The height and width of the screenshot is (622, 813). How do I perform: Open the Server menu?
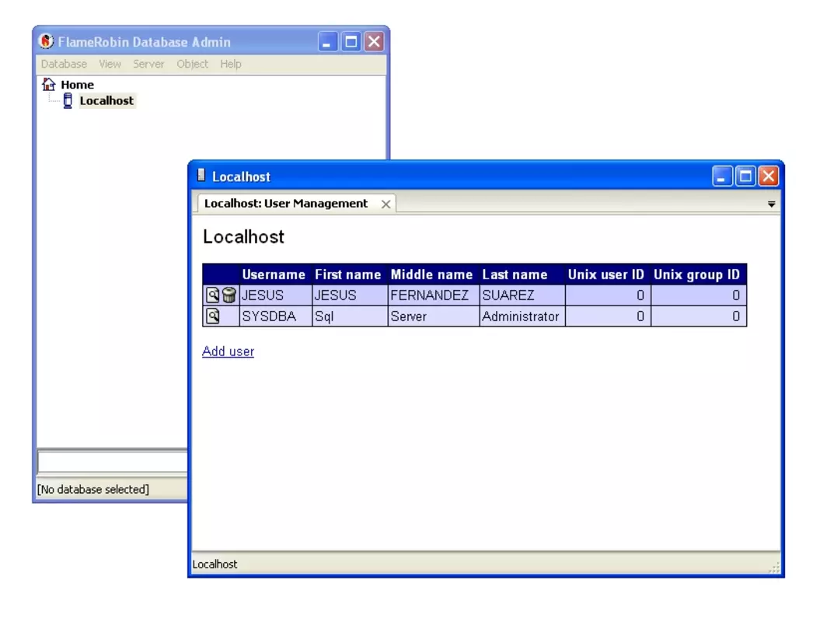click(148, 64)
